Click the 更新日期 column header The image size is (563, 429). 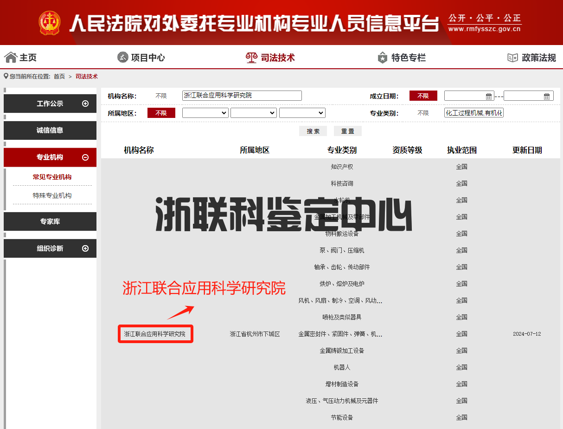pyautogui.click(x=527, y=150)
